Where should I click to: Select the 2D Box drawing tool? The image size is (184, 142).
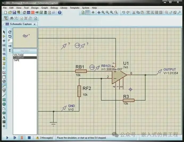4,100
